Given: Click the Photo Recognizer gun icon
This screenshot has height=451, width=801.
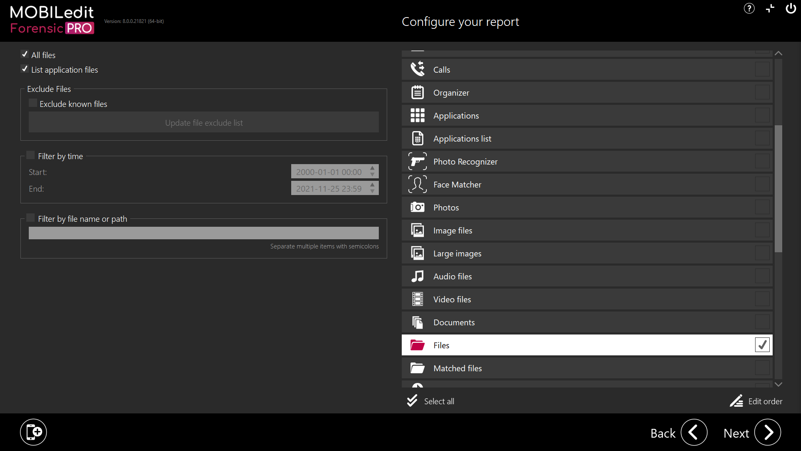Looking at the screenshot, I should 417,162.
